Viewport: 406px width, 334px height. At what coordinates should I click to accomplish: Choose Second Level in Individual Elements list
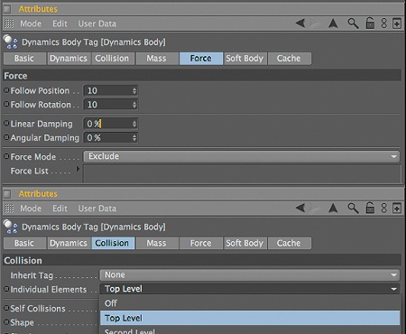250,330
